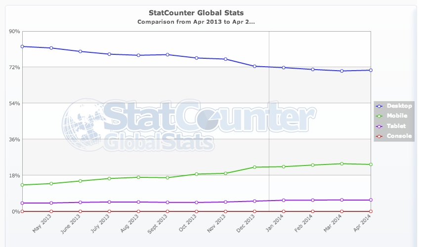
Task: Click the StatCounter globe watermark logo
Action: click(x=82, y=124)
